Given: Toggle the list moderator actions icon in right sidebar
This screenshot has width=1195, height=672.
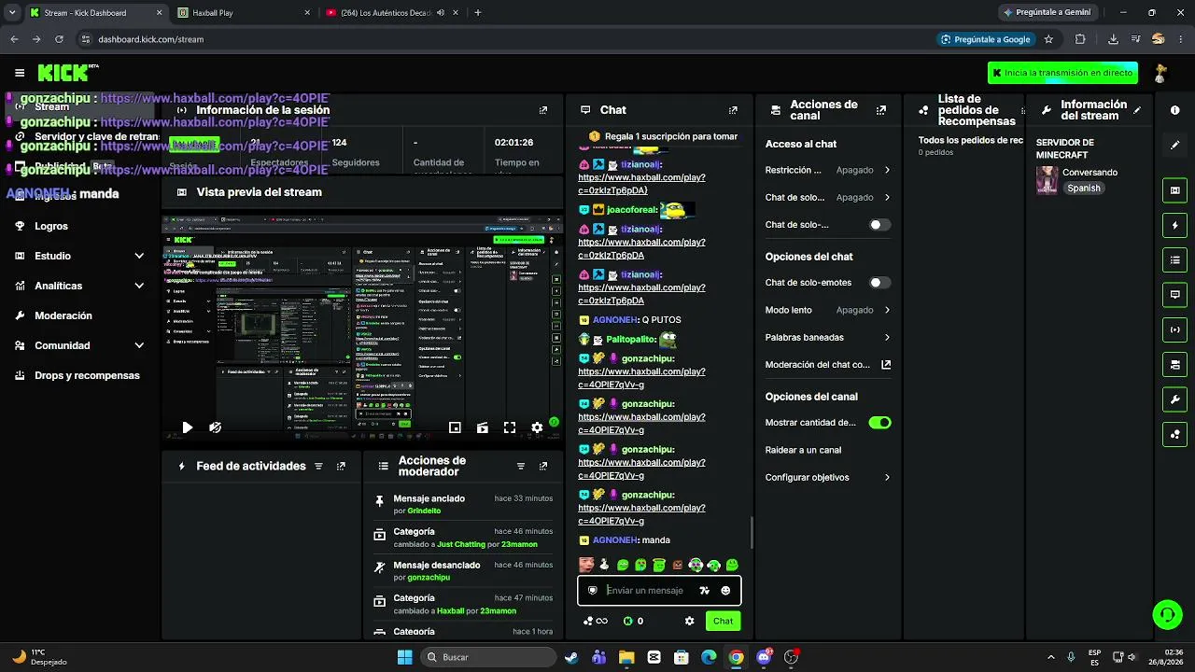Looking at the screenshot, I should tap(1174, 259).
